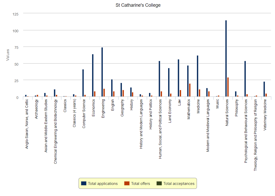The width and height of the screenshot is (275, 196).
Task: Click the Philosophy axis label
Action: [237, 108]
